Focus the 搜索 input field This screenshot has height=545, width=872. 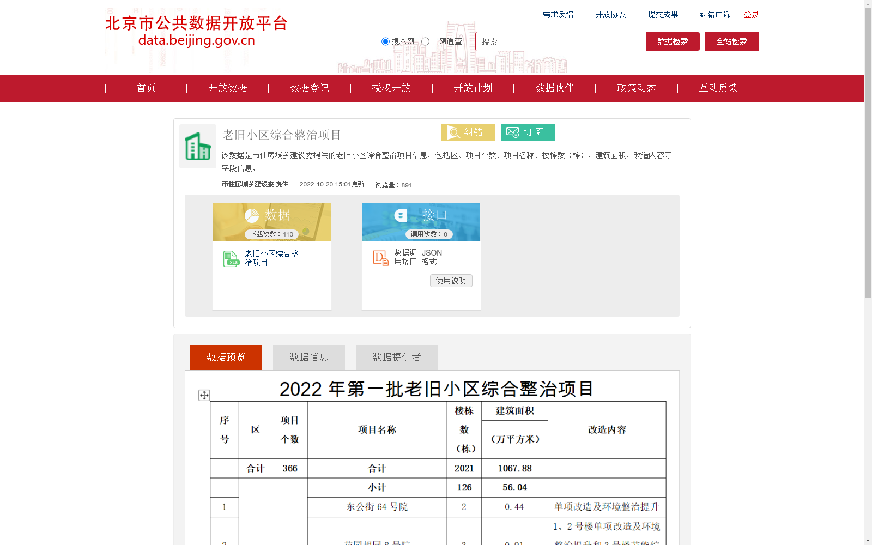click(x=561, y=41)
